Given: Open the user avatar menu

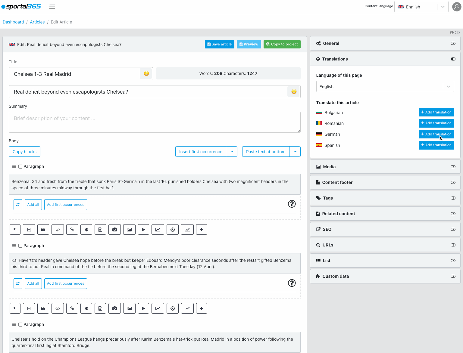Looking at the screenshot, I should 457,7.
